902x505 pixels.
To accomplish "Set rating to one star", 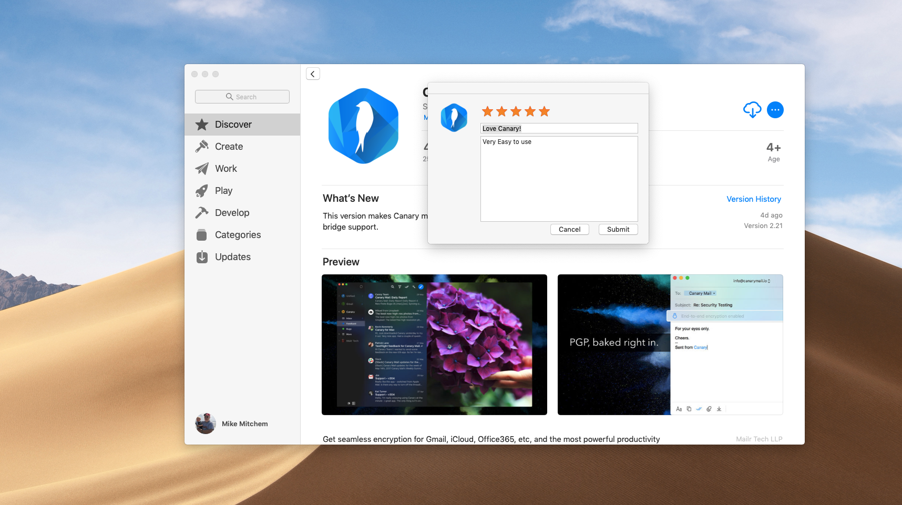I will (x=488, y=111).
